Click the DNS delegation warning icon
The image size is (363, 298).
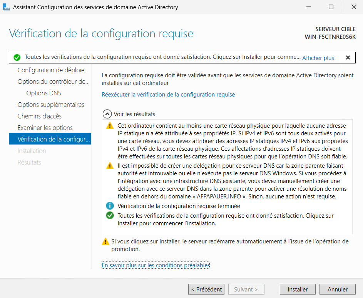pos(110,166)
